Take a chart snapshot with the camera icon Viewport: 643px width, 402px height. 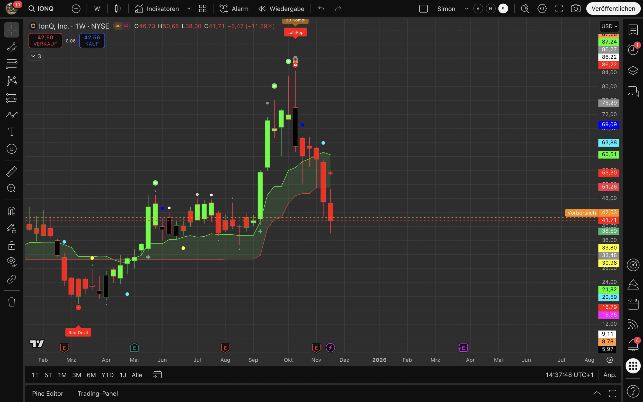click(x=575, y=8)
